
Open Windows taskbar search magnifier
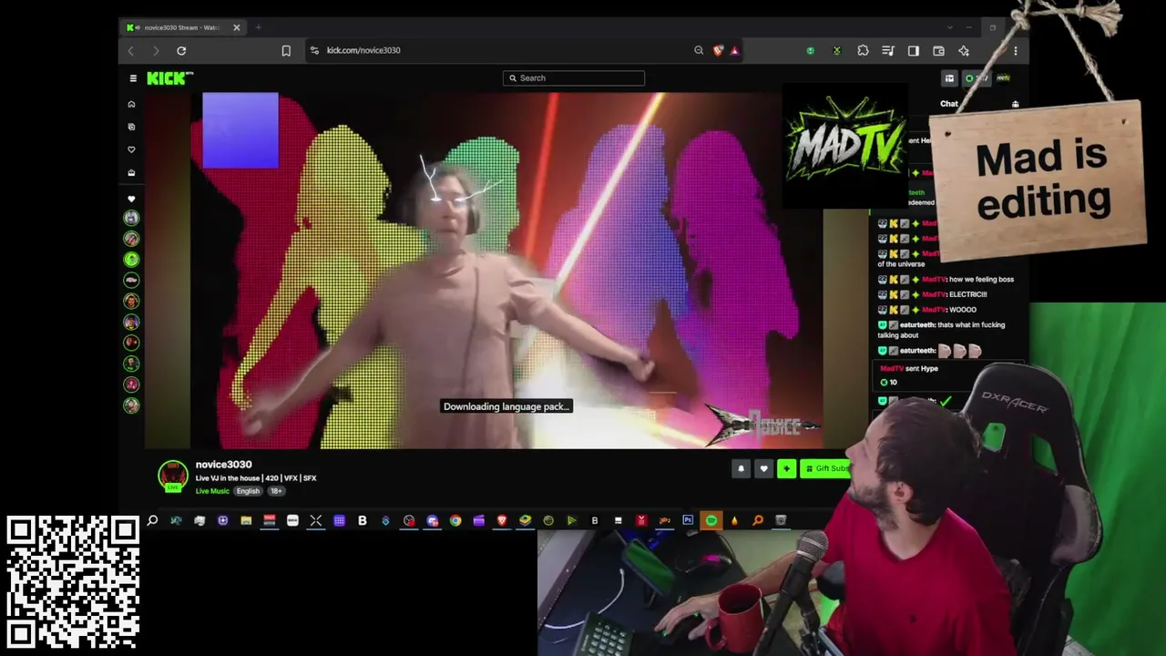click(152, 520)
